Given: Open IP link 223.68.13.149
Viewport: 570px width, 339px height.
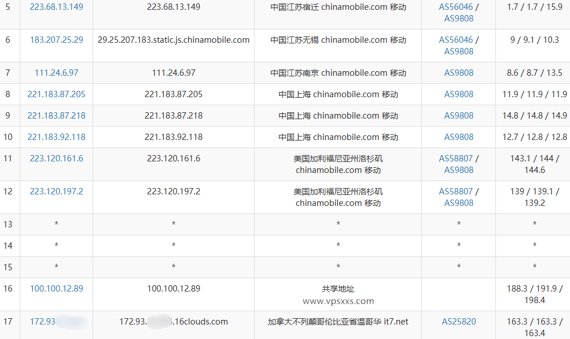Looking at the screenshot, I should [x=56, y=7].
